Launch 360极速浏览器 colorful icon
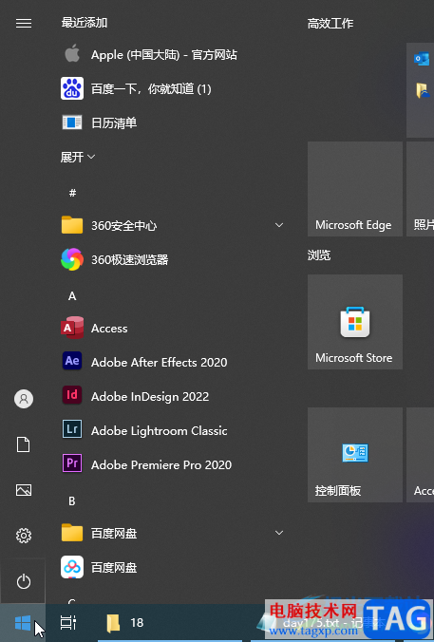The height and width of the screenshot is (642, 434). 72,259
